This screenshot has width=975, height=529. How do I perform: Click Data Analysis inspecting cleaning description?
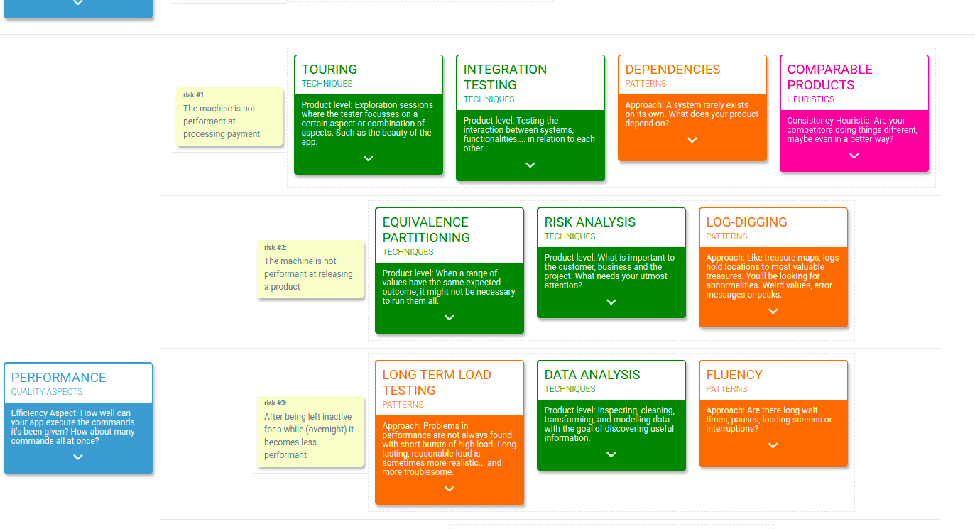[x=610, y=424]
